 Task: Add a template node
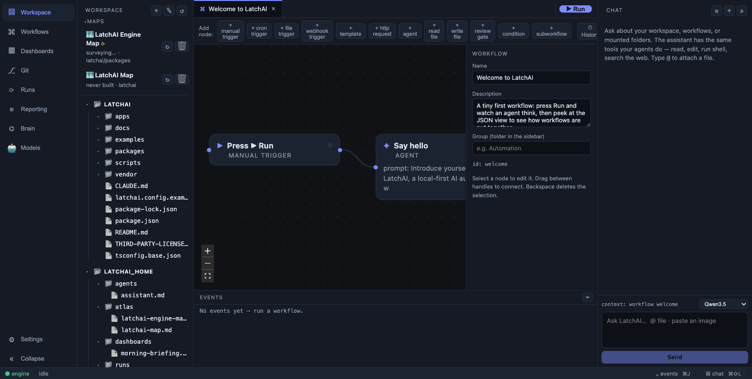350,31
